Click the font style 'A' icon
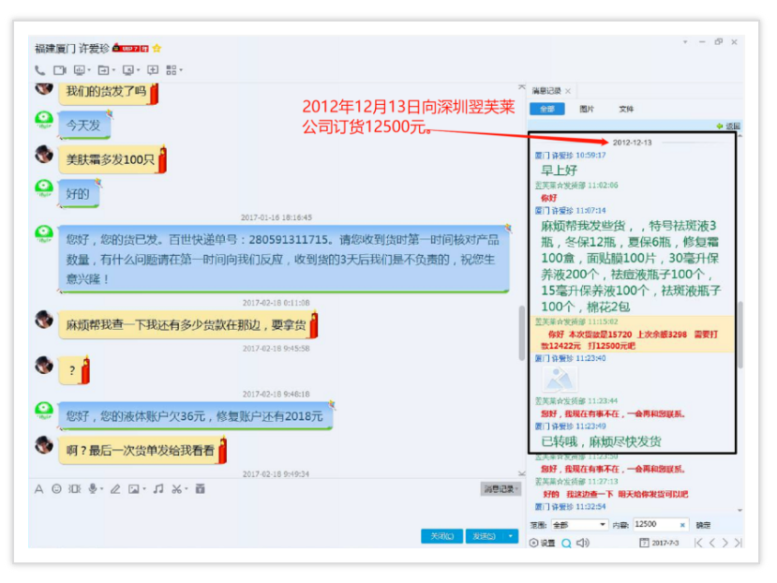Viewport: 777px width, 583px height. (x=39, y=488)
